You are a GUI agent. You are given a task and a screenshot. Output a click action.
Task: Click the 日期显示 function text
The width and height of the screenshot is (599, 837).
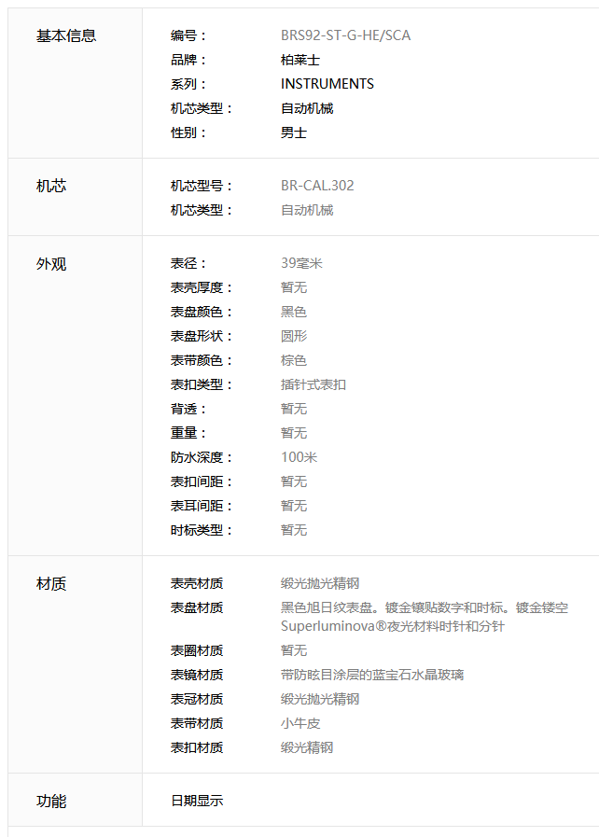tap(197, 801)
